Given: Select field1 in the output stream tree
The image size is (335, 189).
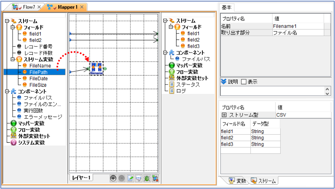Looking at the screenshot, I should click(x=193, y=33).
